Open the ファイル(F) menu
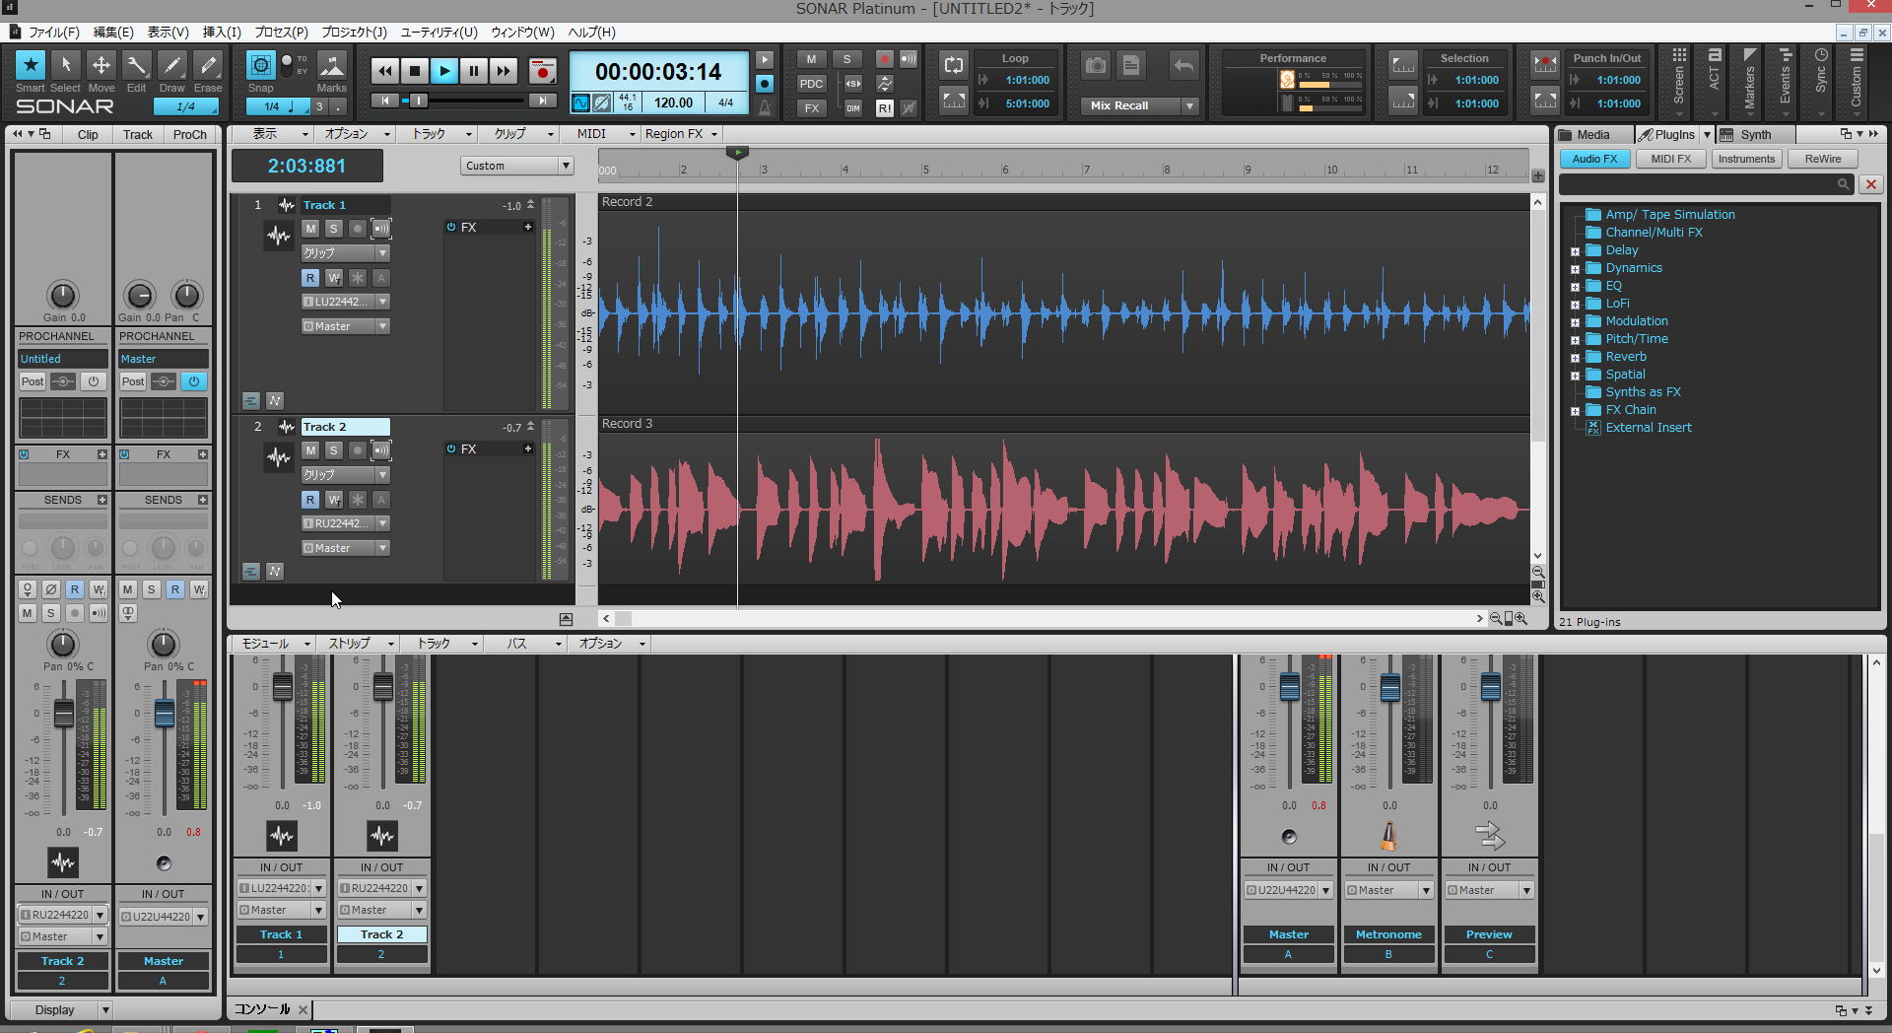The height and width of the screenshot is (1033, 1892). 53,32
